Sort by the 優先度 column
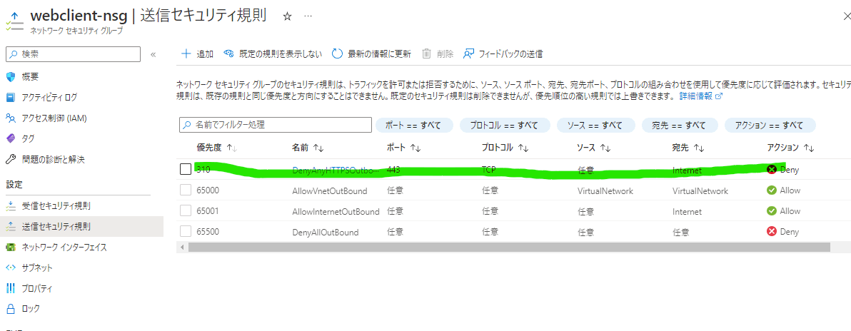This screenshot has width=851, height=331. tap(217, 148)
